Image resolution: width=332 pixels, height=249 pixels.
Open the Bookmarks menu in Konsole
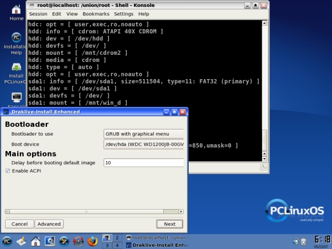96,14
